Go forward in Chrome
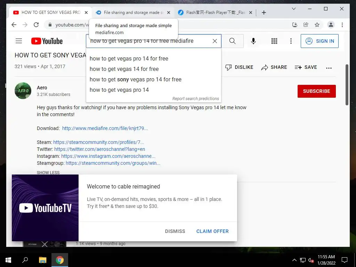 (x=25, y=25)
